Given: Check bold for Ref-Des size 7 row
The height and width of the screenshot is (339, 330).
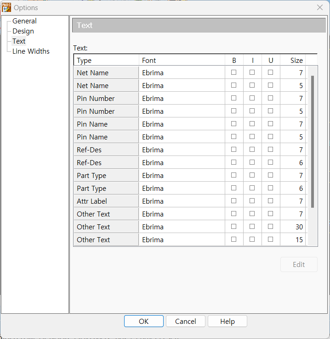Looking at the screenshot, I should coord(233,150).
